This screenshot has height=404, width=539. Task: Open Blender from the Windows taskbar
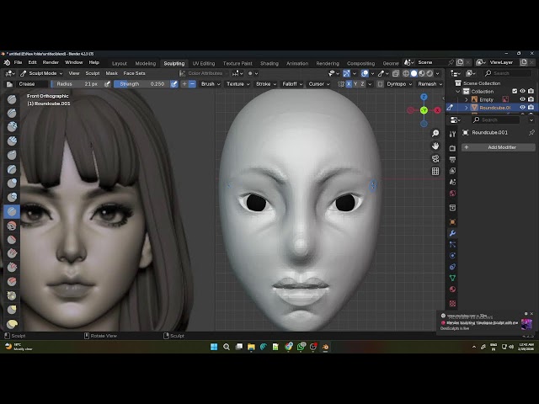click(x=325, y=347)
